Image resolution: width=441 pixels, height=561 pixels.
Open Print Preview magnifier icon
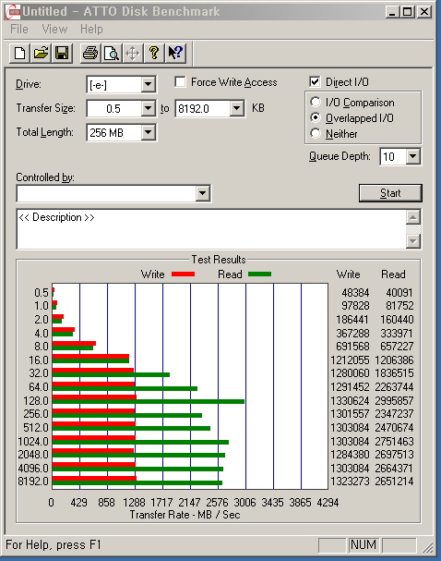click(112, 54)
